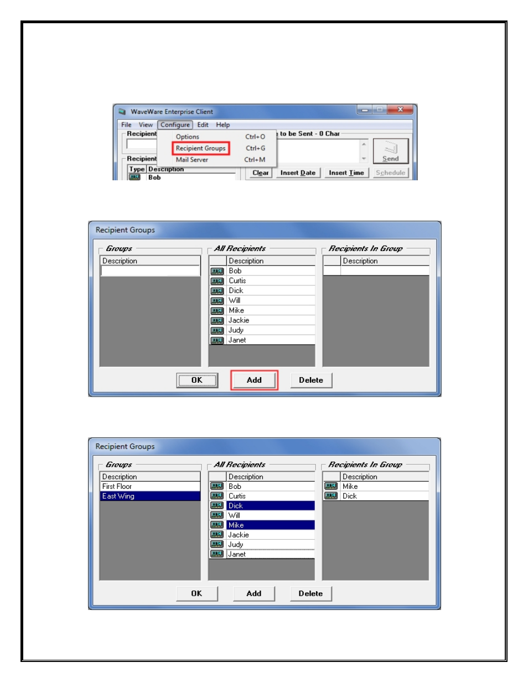Open the Edit menu
Image resolution: width=528 pixels, height=683 pixels.
point(203,125)
